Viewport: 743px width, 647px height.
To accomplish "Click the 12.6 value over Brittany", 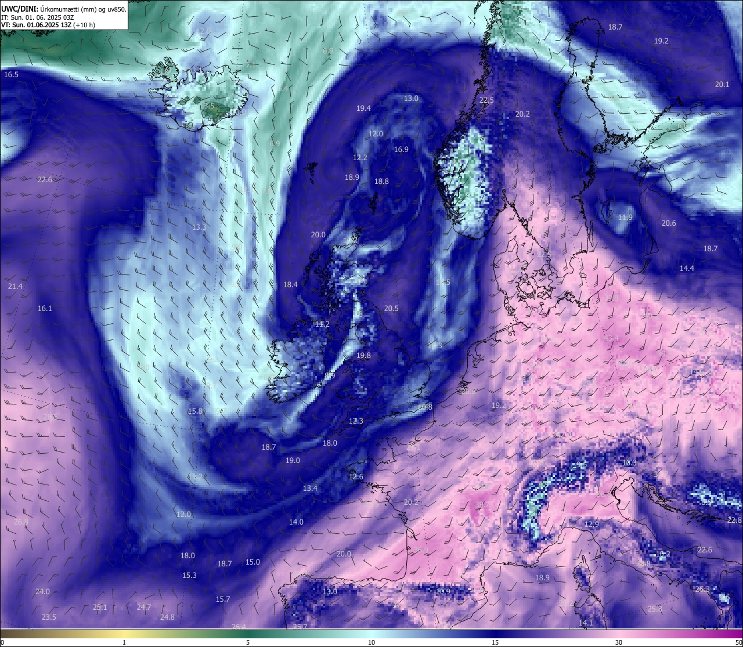I will coord(356,476).
